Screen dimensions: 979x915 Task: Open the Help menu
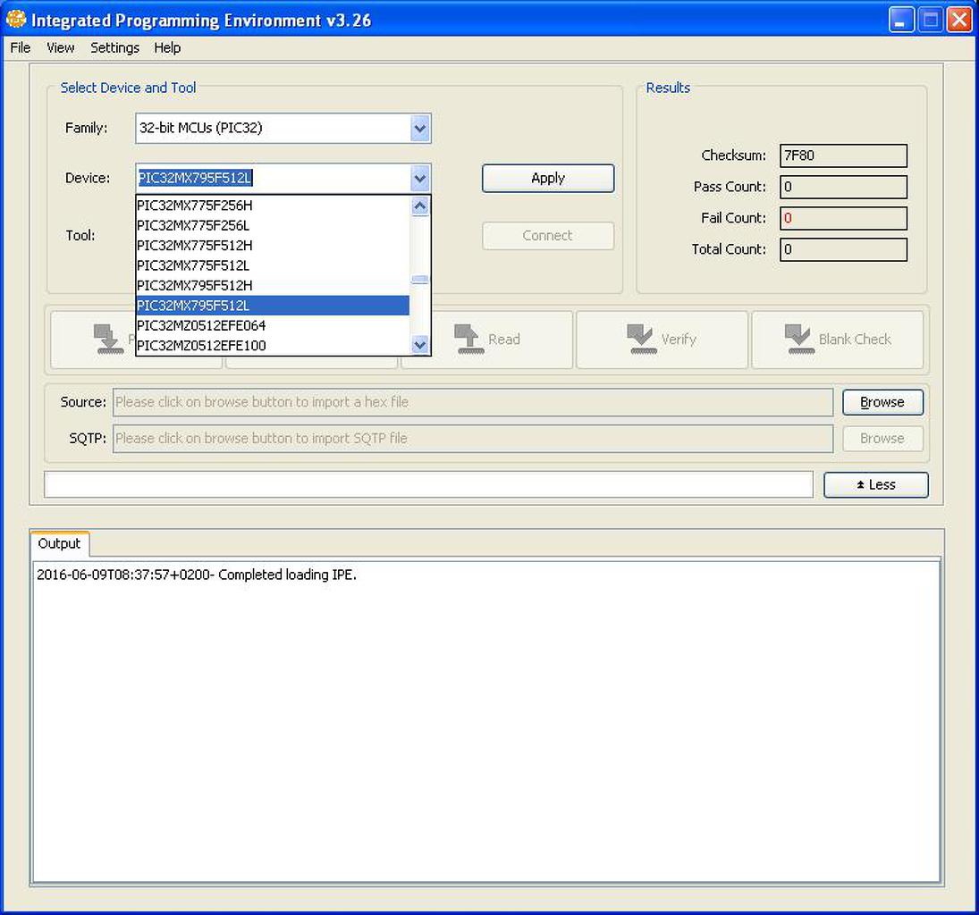point(167,47)
